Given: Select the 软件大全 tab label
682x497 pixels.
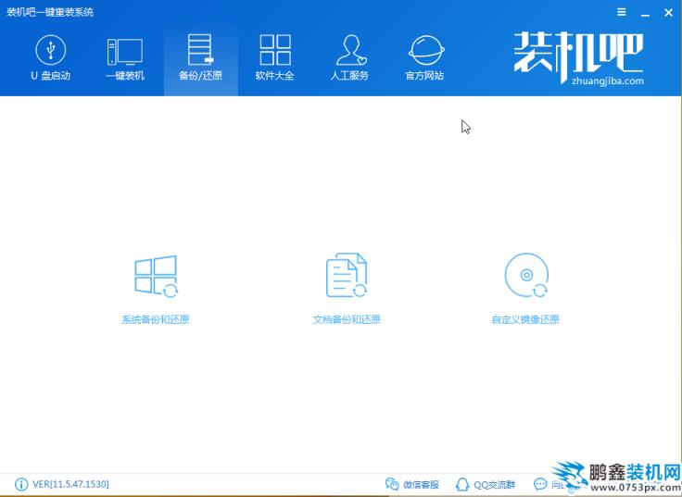Looking at the screenshot, I should tap(275, 76).
